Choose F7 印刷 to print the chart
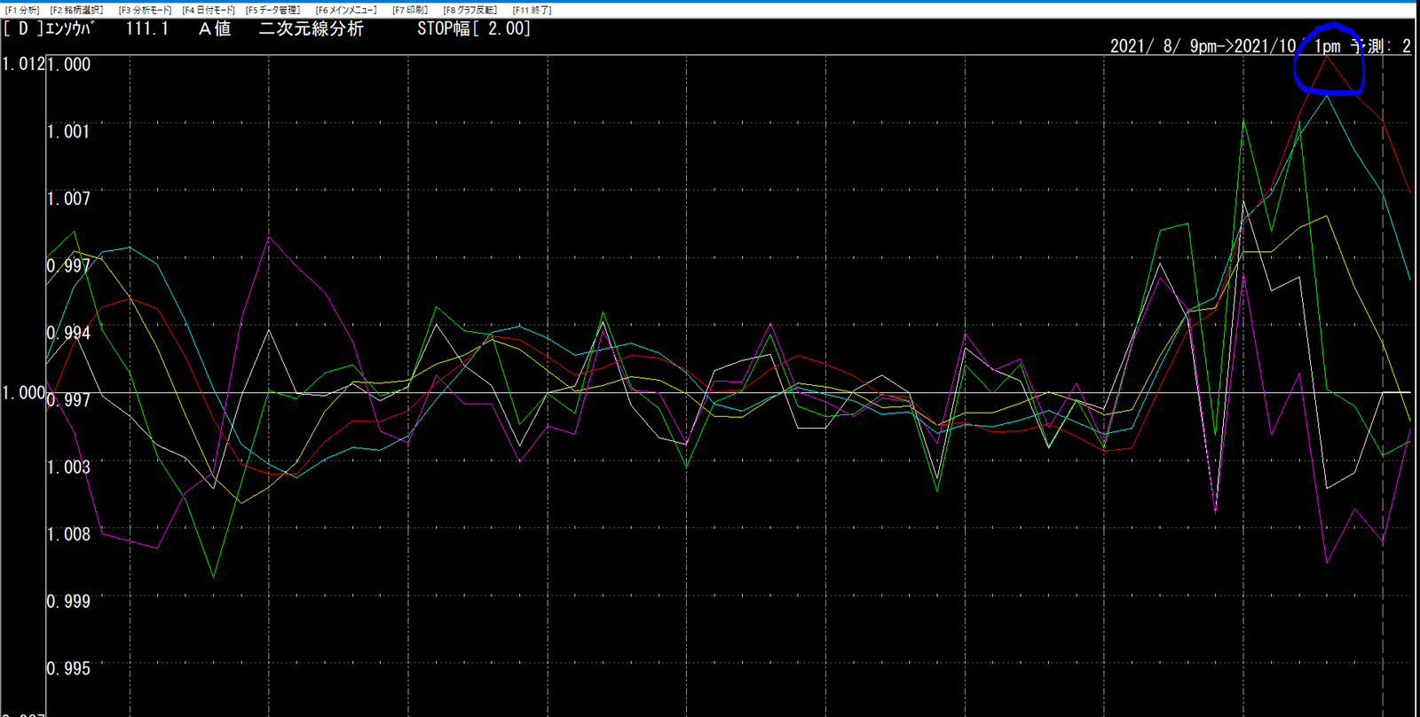Screen dimensions: 1420x717 tap(411, 10)
